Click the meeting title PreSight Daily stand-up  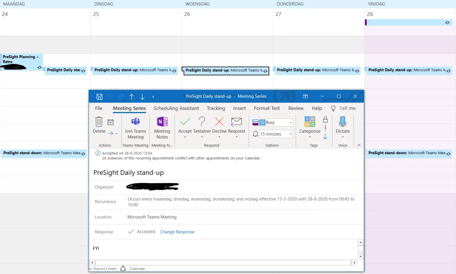128,173
